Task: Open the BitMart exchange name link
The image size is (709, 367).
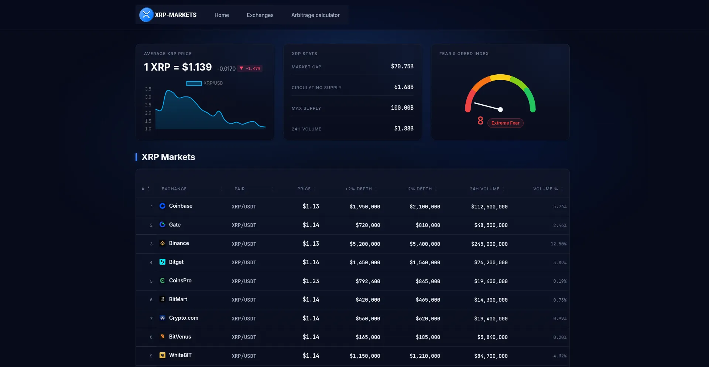Action: coord(178,299)
